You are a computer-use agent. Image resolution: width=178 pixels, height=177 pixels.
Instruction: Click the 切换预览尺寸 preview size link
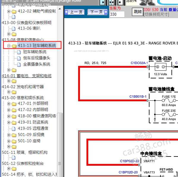point(156,15)
